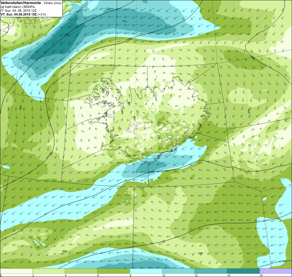Screen dimensions: 292x277
Task: Select the 10–12 m/s legend swatch
Action: click(x=178, y=271)
